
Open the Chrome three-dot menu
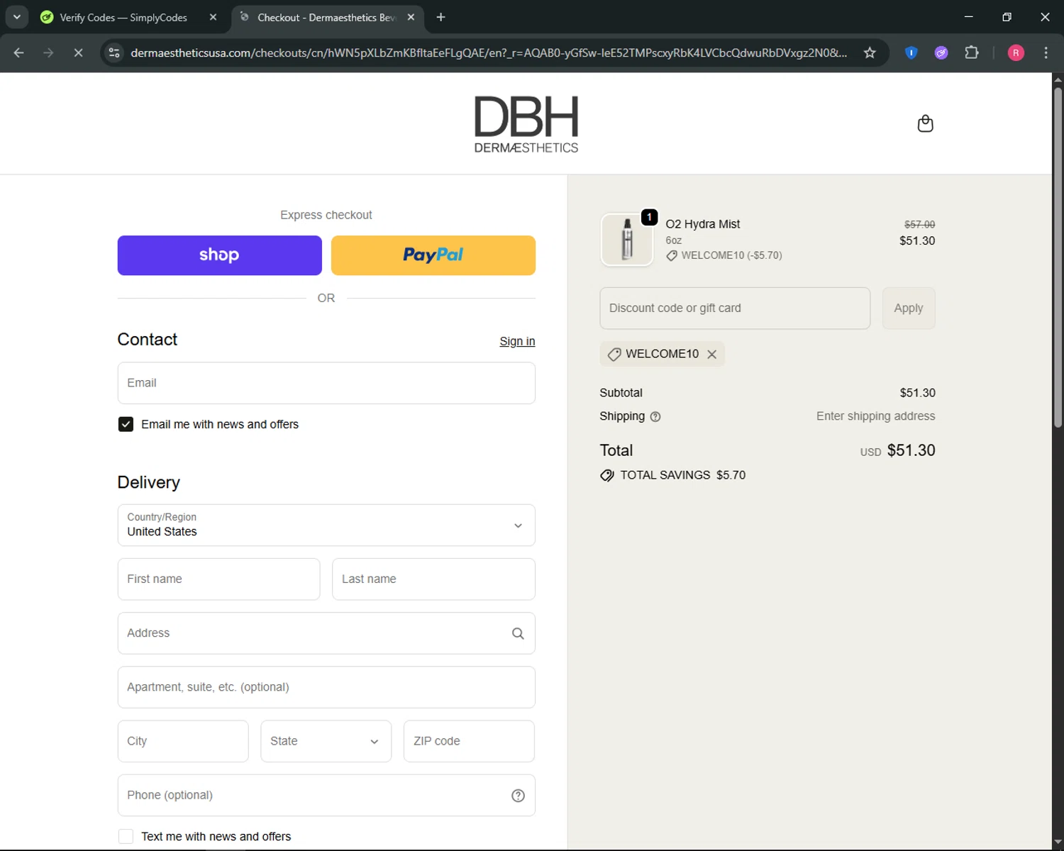click(x=1046, y=52)
